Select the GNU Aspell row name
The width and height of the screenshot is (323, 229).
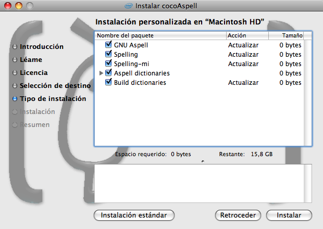click(131, 45)
